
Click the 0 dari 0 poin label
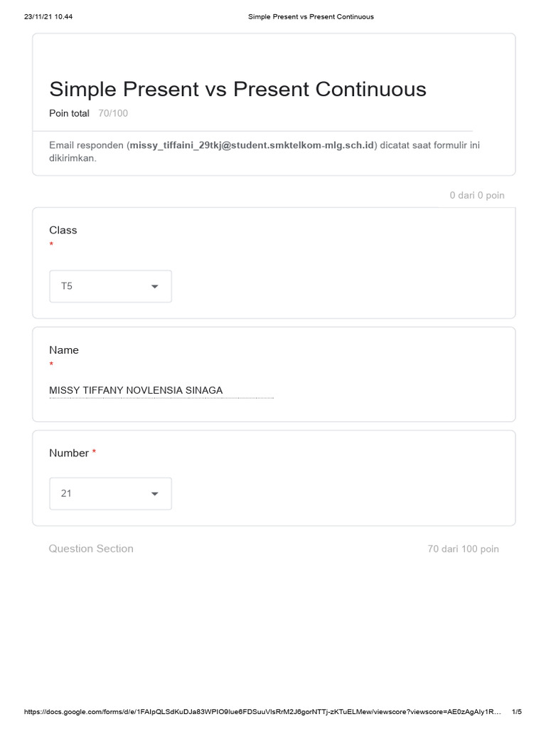click(x=477, y=195)
